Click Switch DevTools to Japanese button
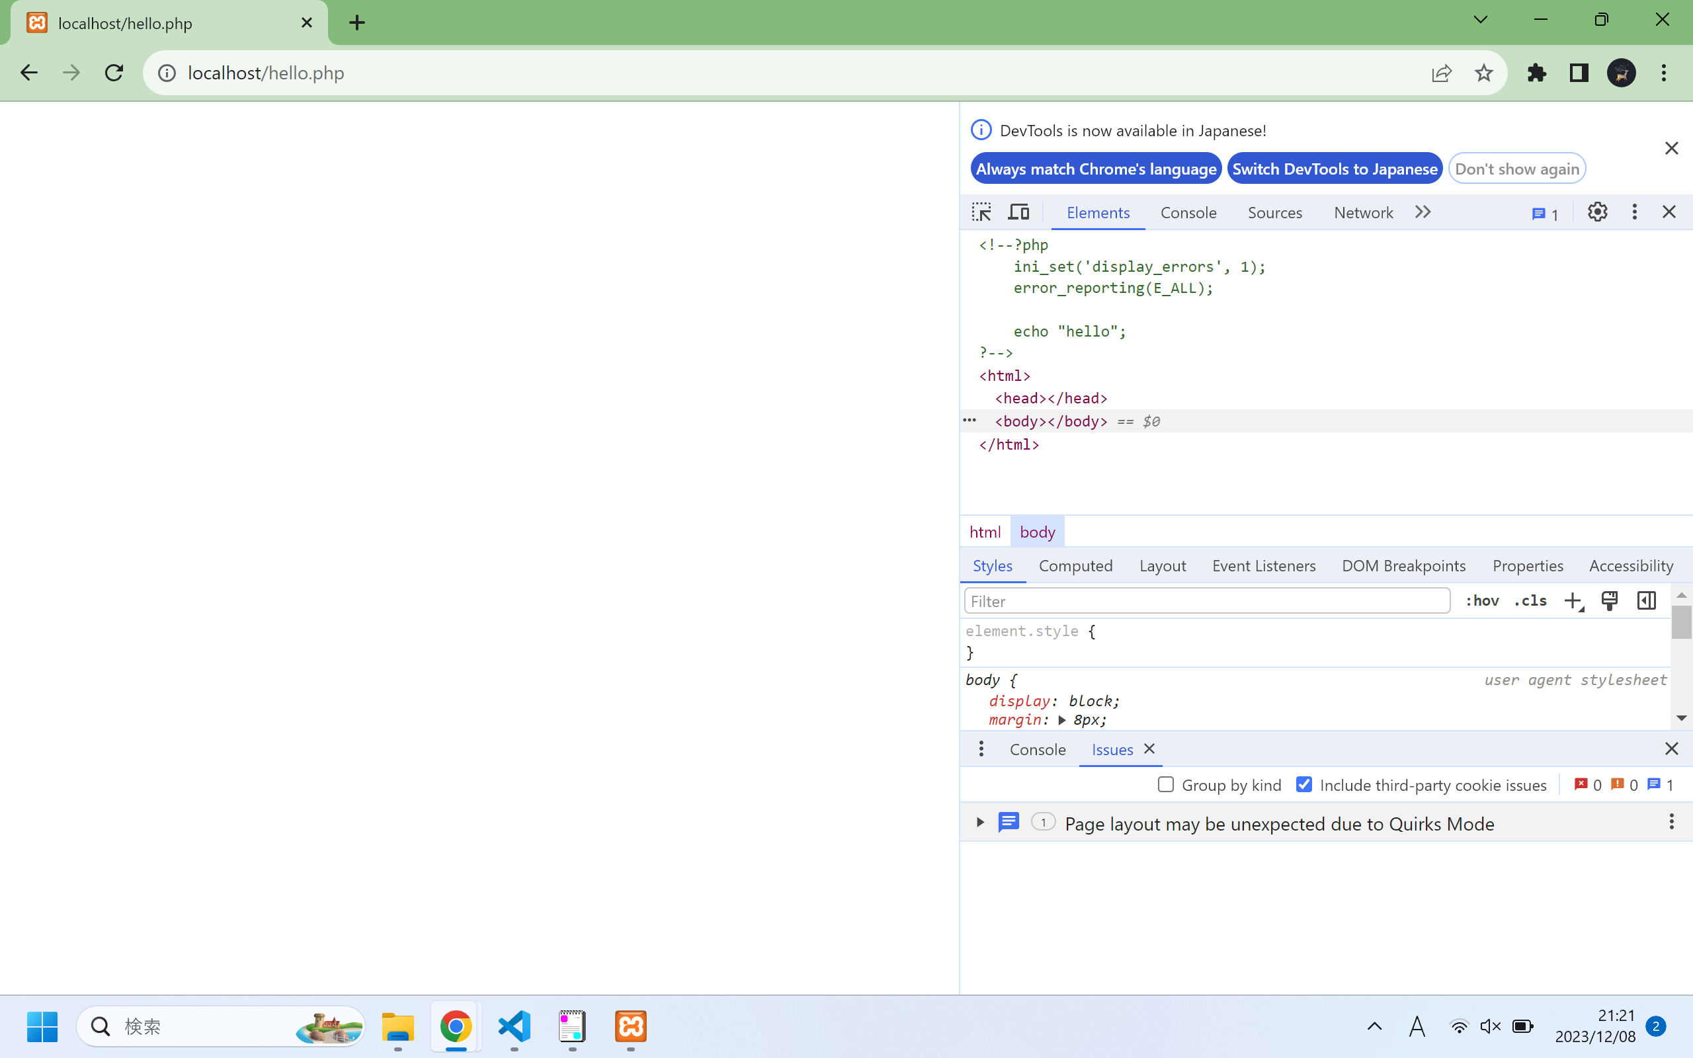This screenshot has height=1058, width=1693. point(1334,169)
